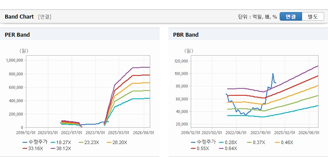328x157 pixels.
Task: Toggle the 38.12X legend series
Action: [x=61, y=148]
